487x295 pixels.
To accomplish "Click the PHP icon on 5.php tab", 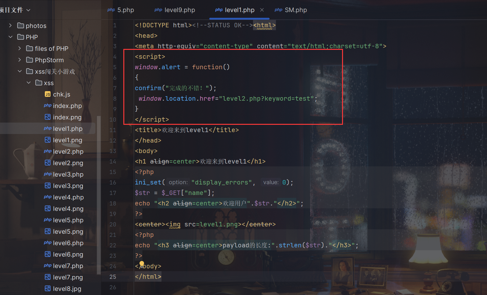I will coord(111,10).
